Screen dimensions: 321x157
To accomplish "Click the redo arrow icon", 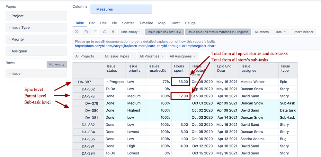I will point(95,32).
